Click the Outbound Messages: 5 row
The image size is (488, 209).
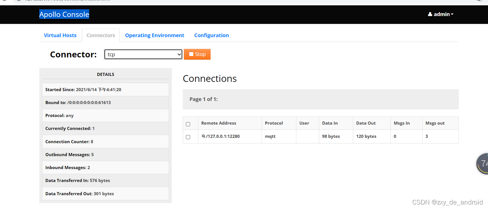coord(105,154)
